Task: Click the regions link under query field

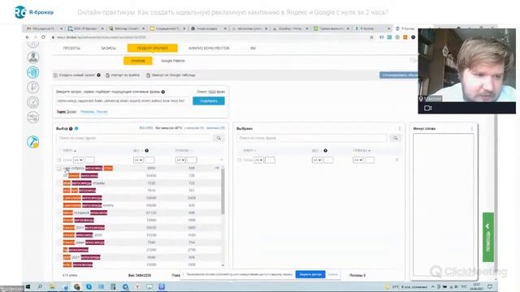Action: point(94,112)
